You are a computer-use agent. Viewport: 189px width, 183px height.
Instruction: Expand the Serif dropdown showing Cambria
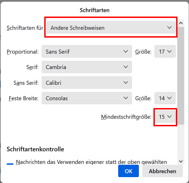coord(87,67)
